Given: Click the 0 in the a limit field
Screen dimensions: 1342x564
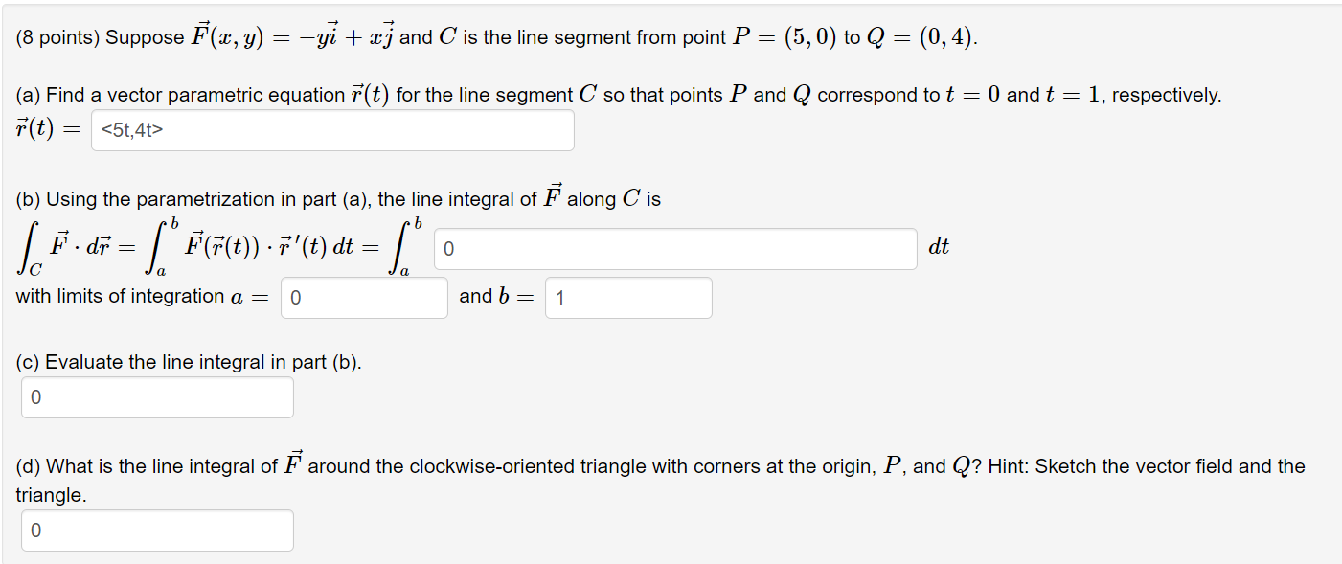Looking at the screenshot, I should click(x=292, y=298).
